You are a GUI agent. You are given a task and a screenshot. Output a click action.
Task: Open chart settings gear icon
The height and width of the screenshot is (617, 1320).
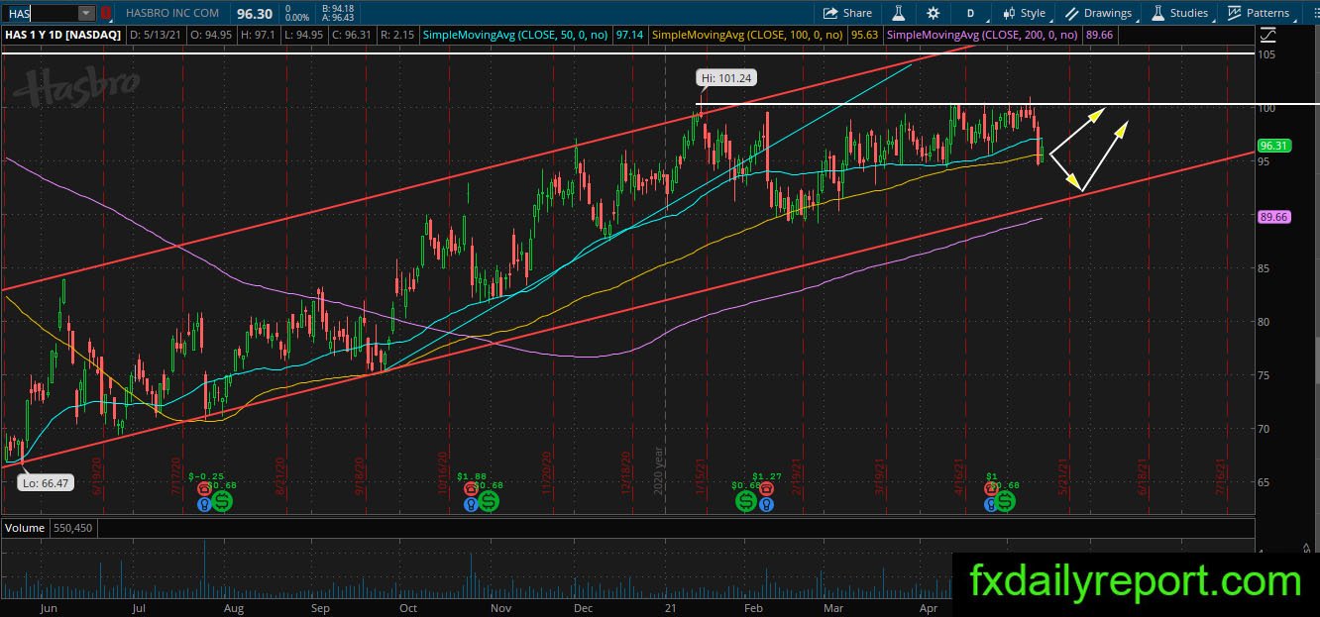point(933,13)
